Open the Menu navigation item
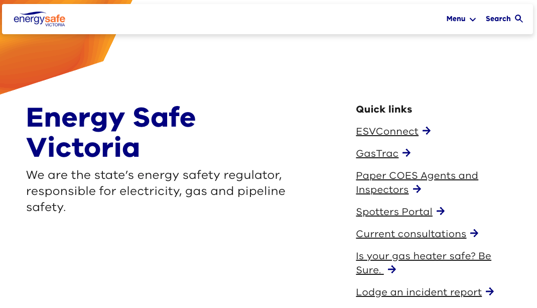Viewport: 537px width, 308px height. coord(456,19)
